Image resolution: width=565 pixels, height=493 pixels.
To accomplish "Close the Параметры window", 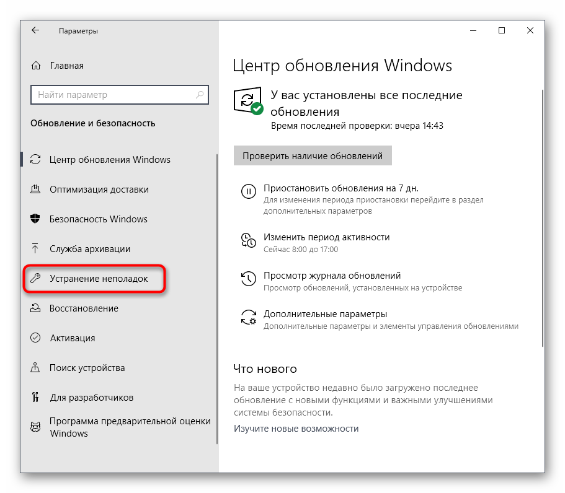I will (530, 30).
